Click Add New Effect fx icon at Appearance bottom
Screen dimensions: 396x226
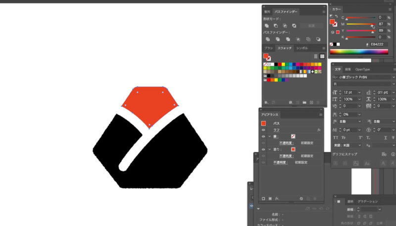pyautogui.click(x=277, y=198)
